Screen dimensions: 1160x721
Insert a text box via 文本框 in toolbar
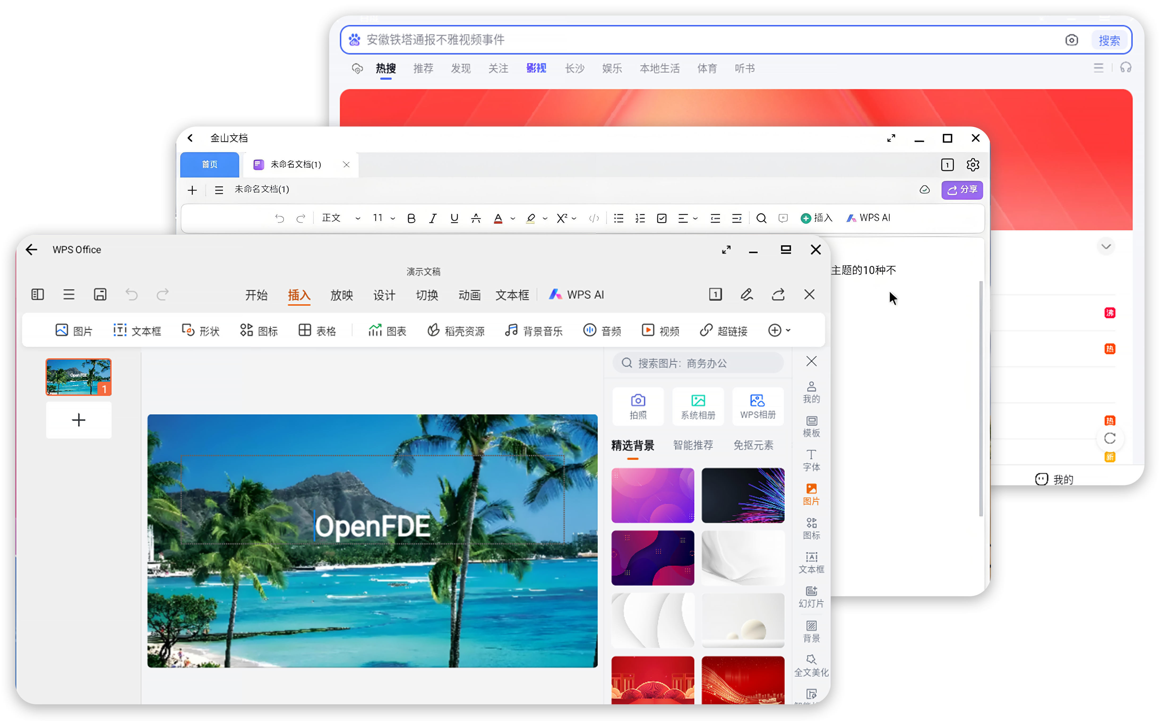pyautogui.click(x=138, y=330)
